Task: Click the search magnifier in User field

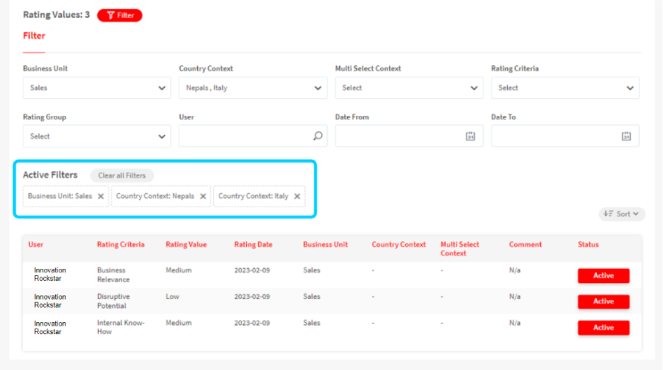Action: pyautogui.click(x=318, y=136)
